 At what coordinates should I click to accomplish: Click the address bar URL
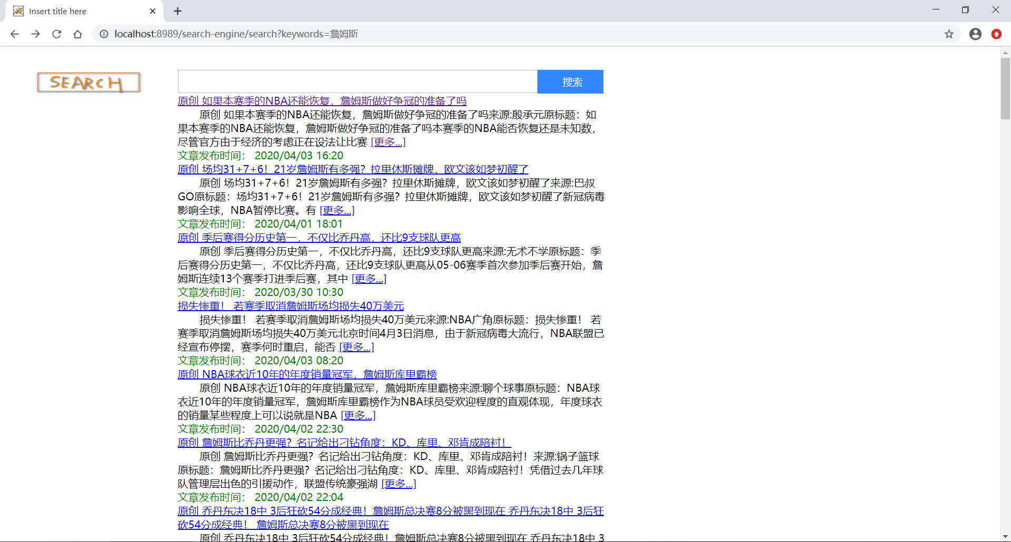(236, 34)
